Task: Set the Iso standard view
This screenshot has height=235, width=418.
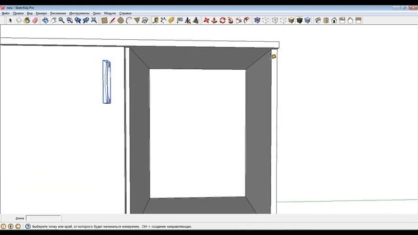Action: click(318, 20)
